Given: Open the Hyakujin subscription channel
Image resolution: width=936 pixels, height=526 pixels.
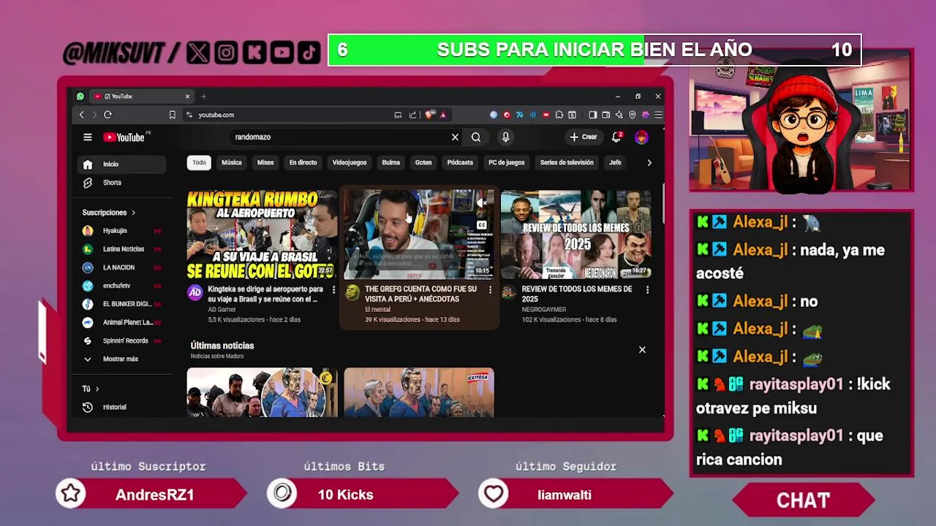Looking at the screenshot, I should [x=121, y=231].
